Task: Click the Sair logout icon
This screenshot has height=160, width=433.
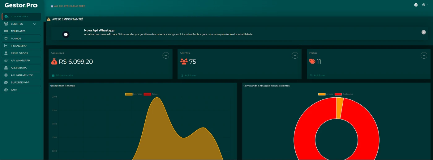Action: (x=6, y=90)
